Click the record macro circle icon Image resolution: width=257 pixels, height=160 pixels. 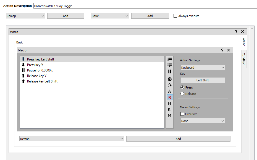point(170,79)
